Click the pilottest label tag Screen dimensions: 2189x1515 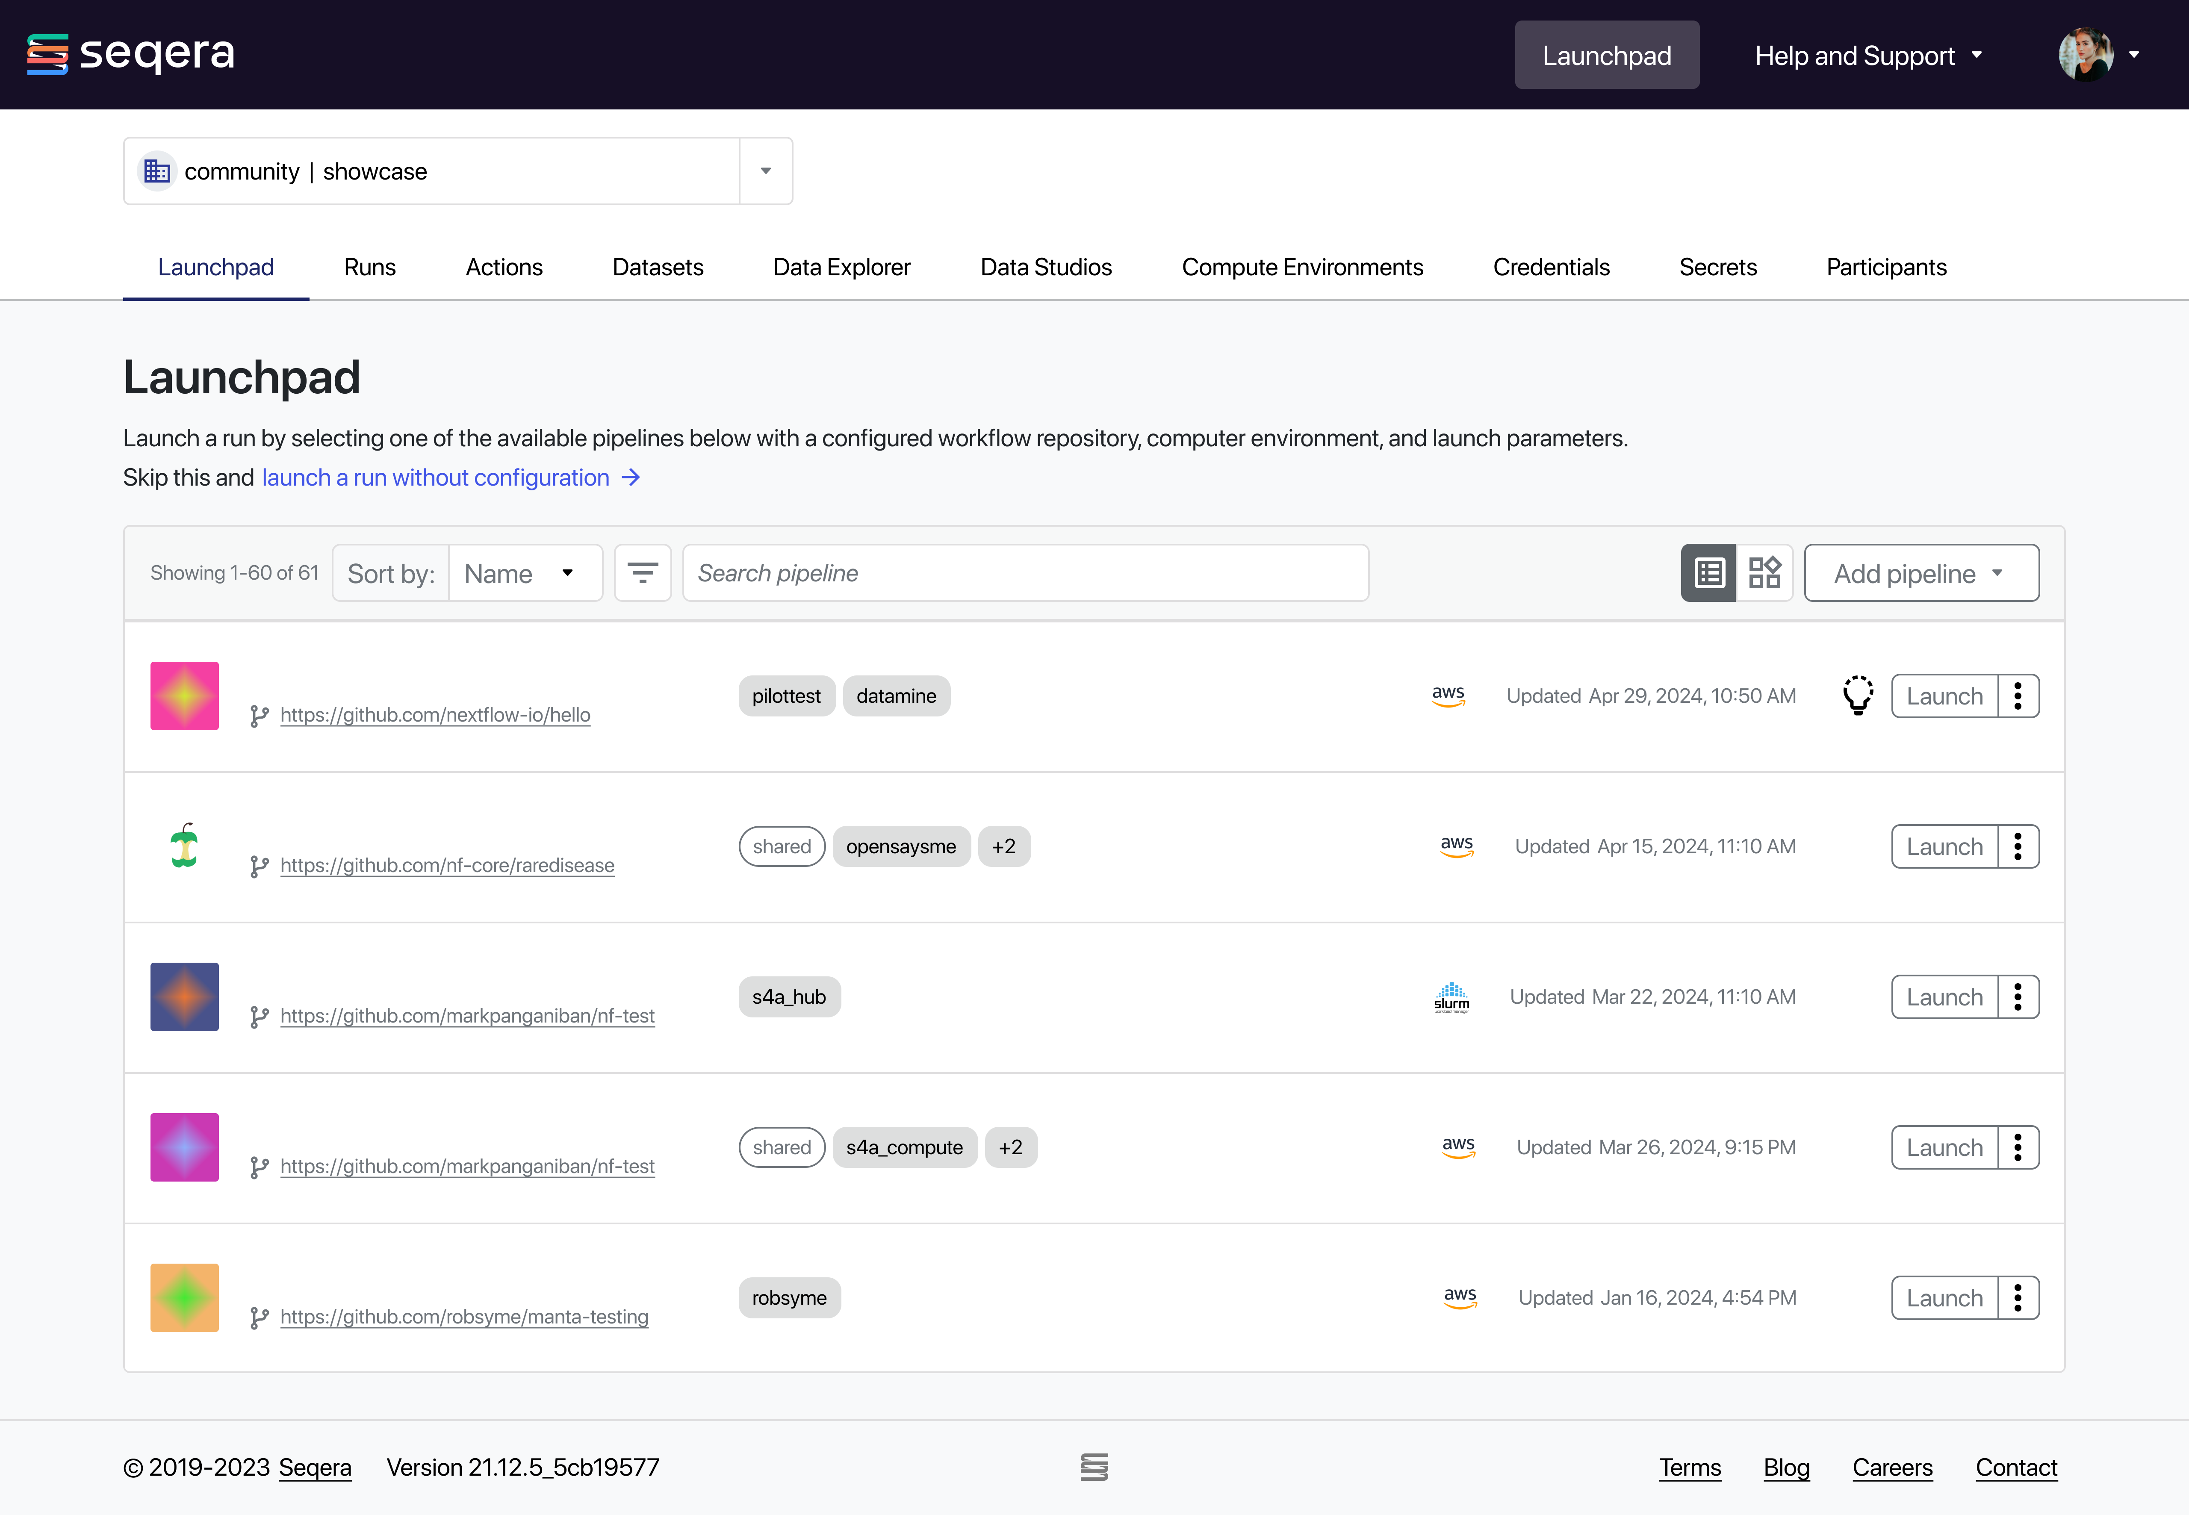click(x=787, y=696)
